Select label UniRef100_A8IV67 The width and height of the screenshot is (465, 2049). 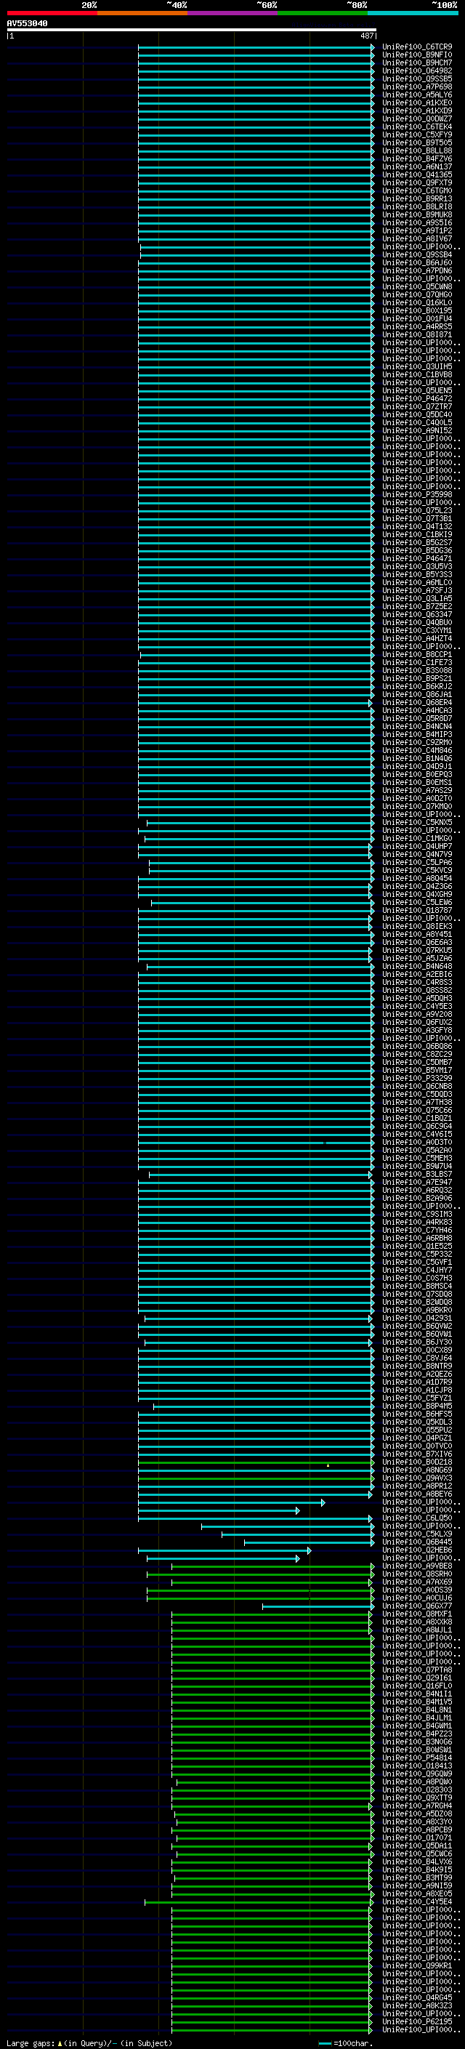click(x=417, y=238)
